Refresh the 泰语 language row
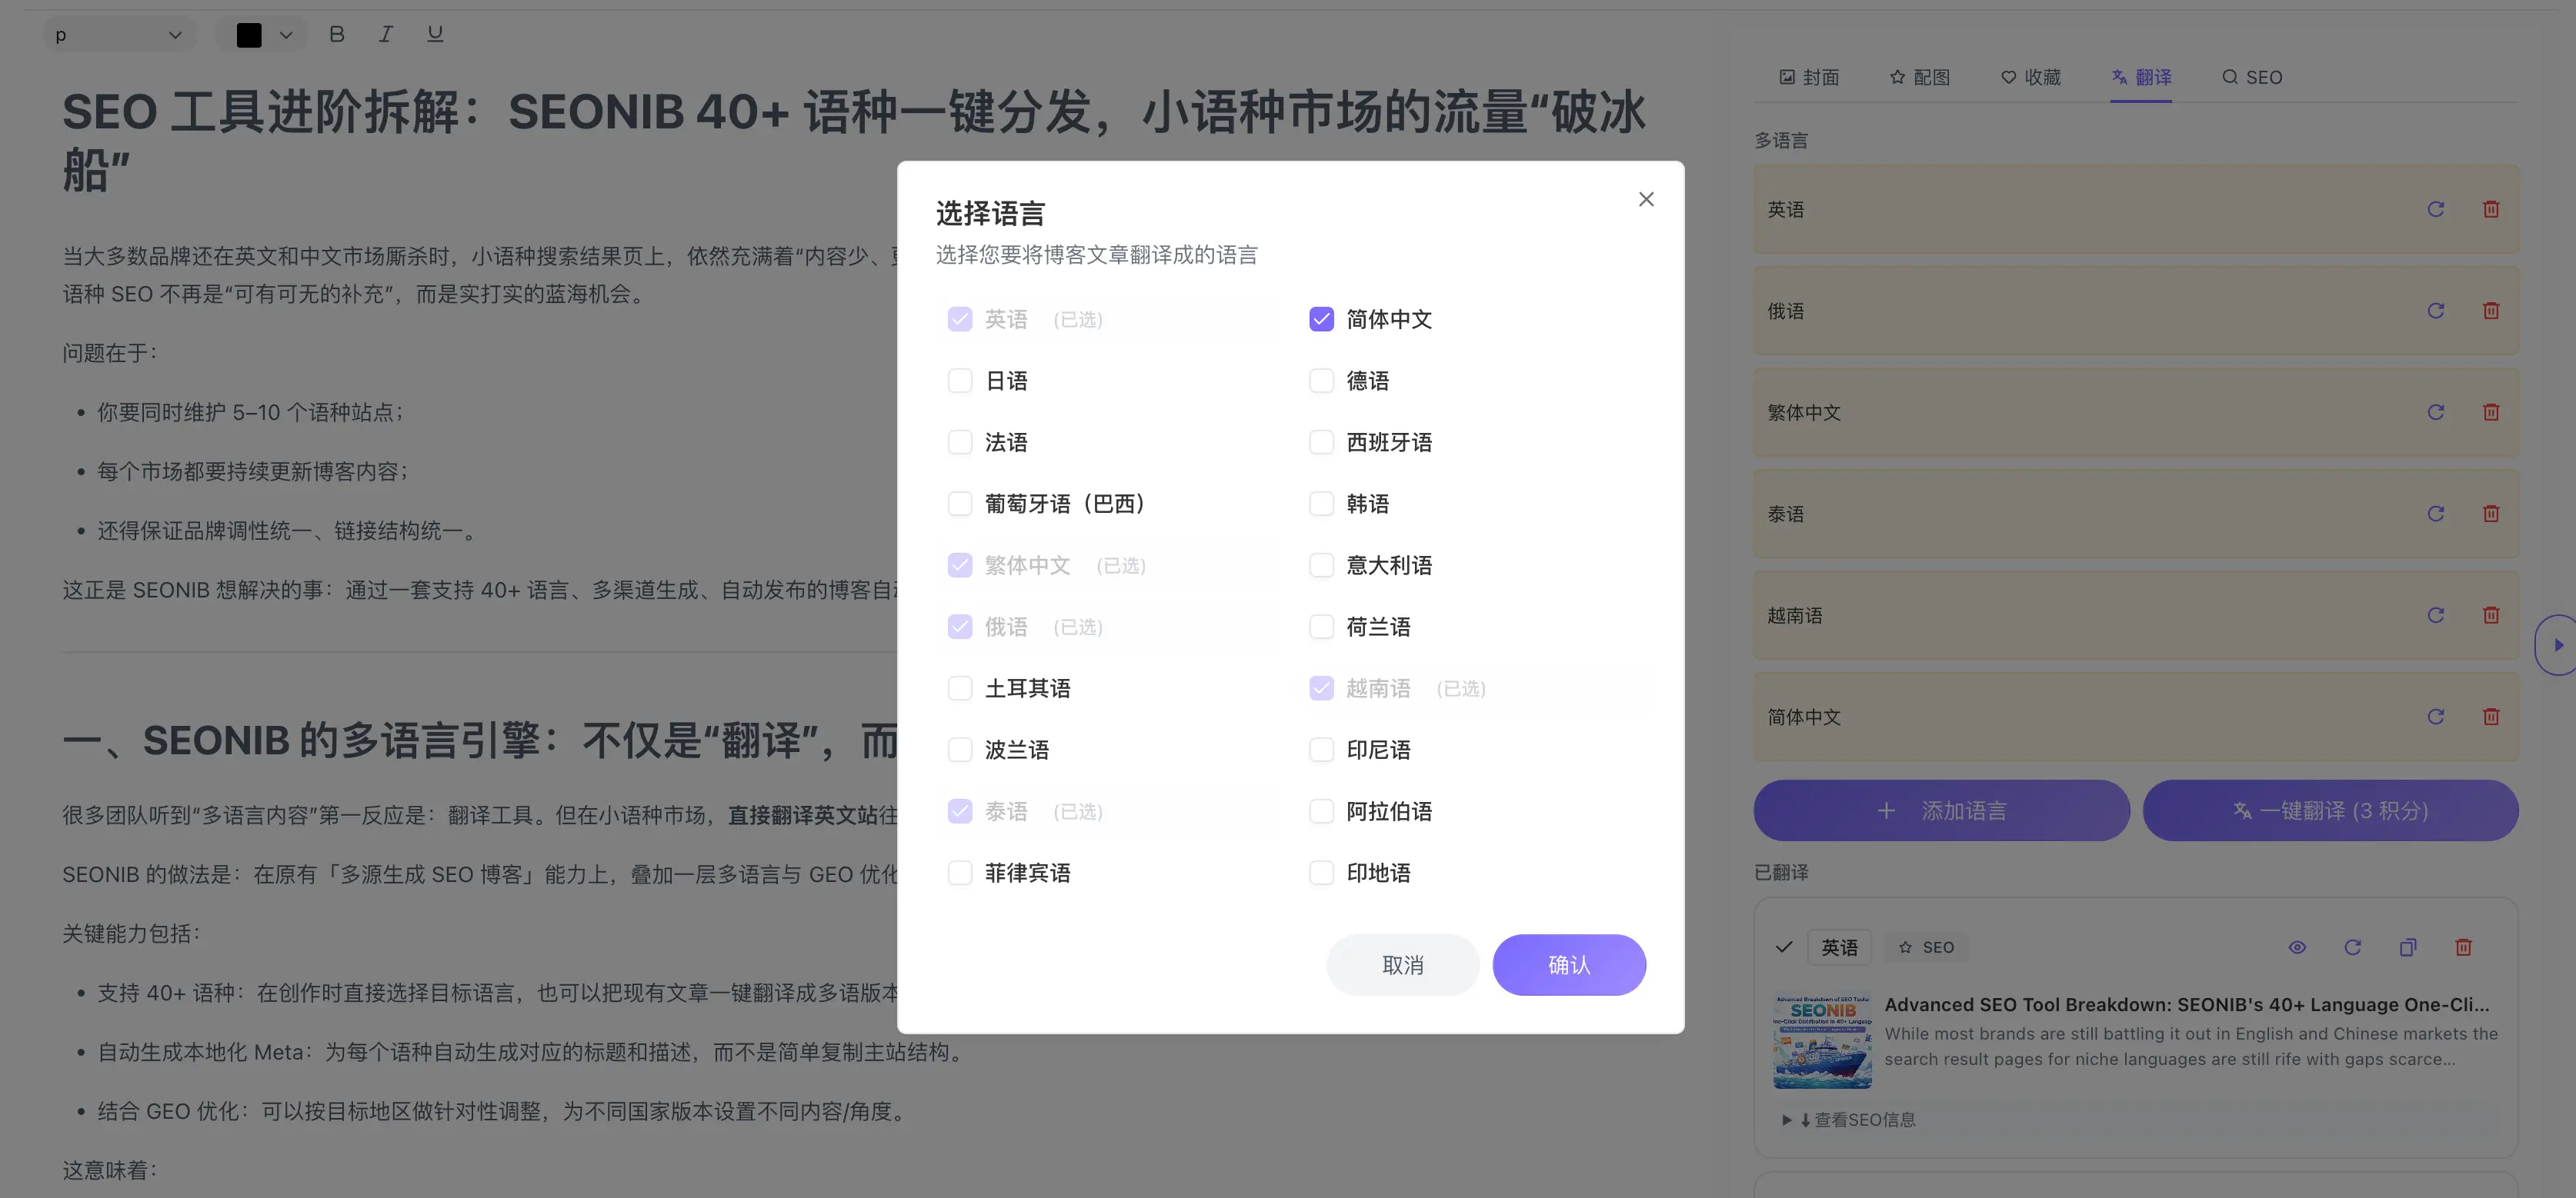Image resolution: width=2576 pixels, height=1198 pixels. tap(2435, 514)
